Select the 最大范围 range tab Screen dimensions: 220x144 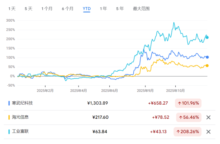pos(141,9)
